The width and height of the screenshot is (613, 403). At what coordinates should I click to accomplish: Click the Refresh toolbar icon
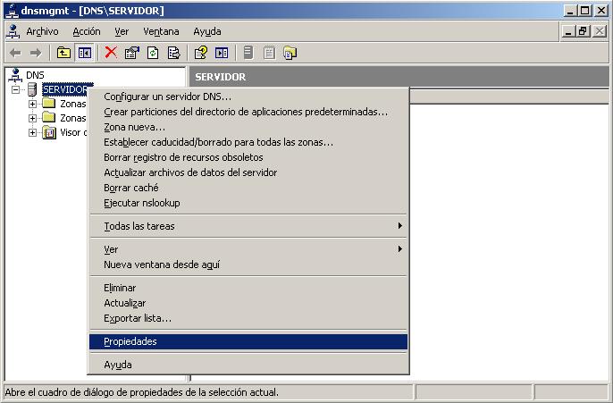153,53
